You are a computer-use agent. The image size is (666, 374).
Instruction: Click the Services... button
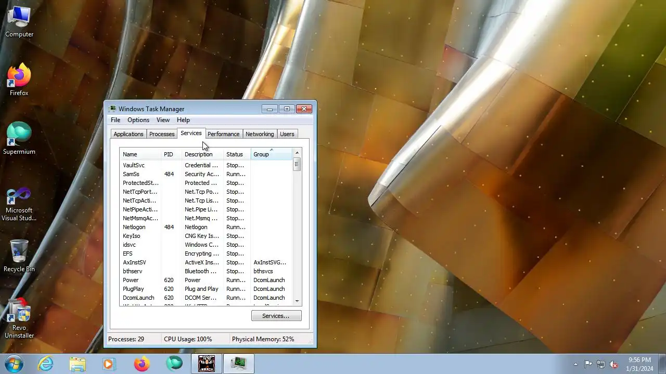(276, 316)
